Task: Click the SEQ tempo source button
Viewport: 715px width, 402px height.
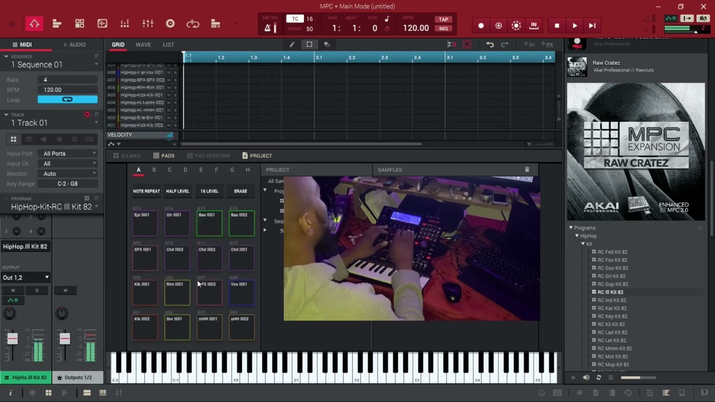Action: (444, 28)
